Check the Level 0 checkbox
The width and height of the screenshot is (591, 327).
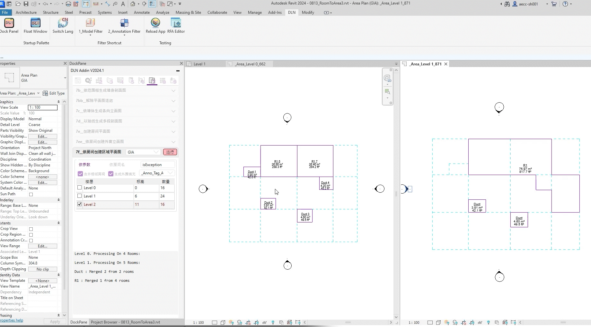pyautogui.click(x=80, y=188)
